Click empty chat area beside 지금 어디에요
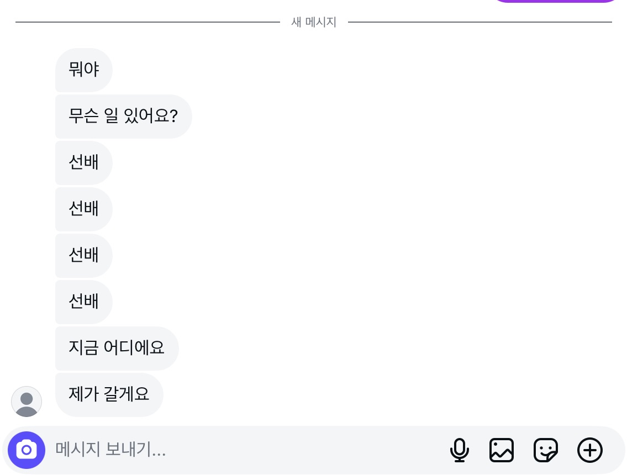 point(387,349)
